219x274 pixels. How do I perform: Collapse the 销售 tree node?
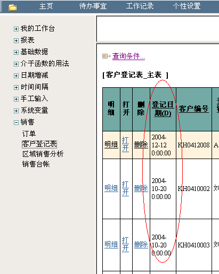pos(16,122)
